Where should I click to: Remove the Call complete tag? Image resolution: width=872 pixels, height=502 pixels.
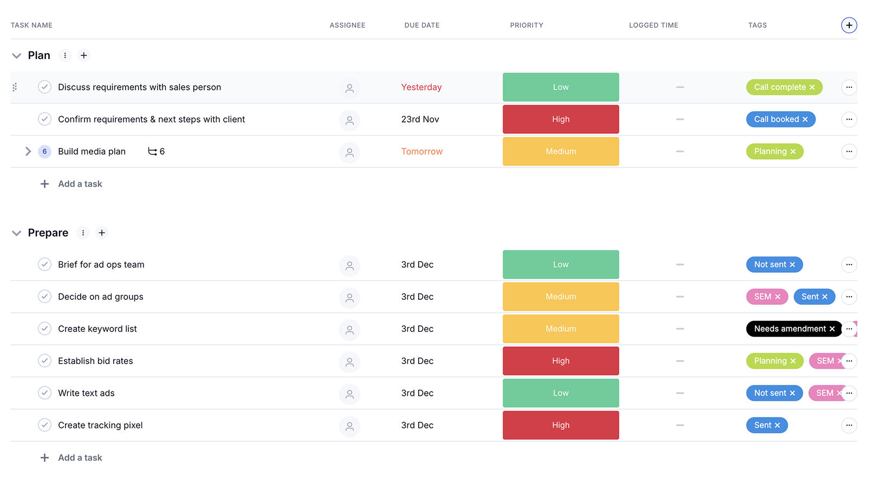812,87
